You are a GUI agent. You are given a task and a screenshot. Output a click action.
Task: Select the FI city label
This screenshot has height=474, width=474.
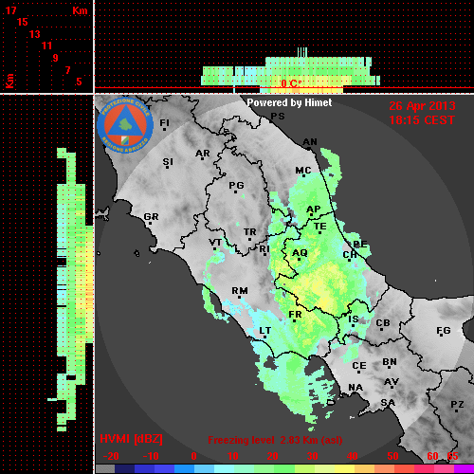click(x=165, y=122)
